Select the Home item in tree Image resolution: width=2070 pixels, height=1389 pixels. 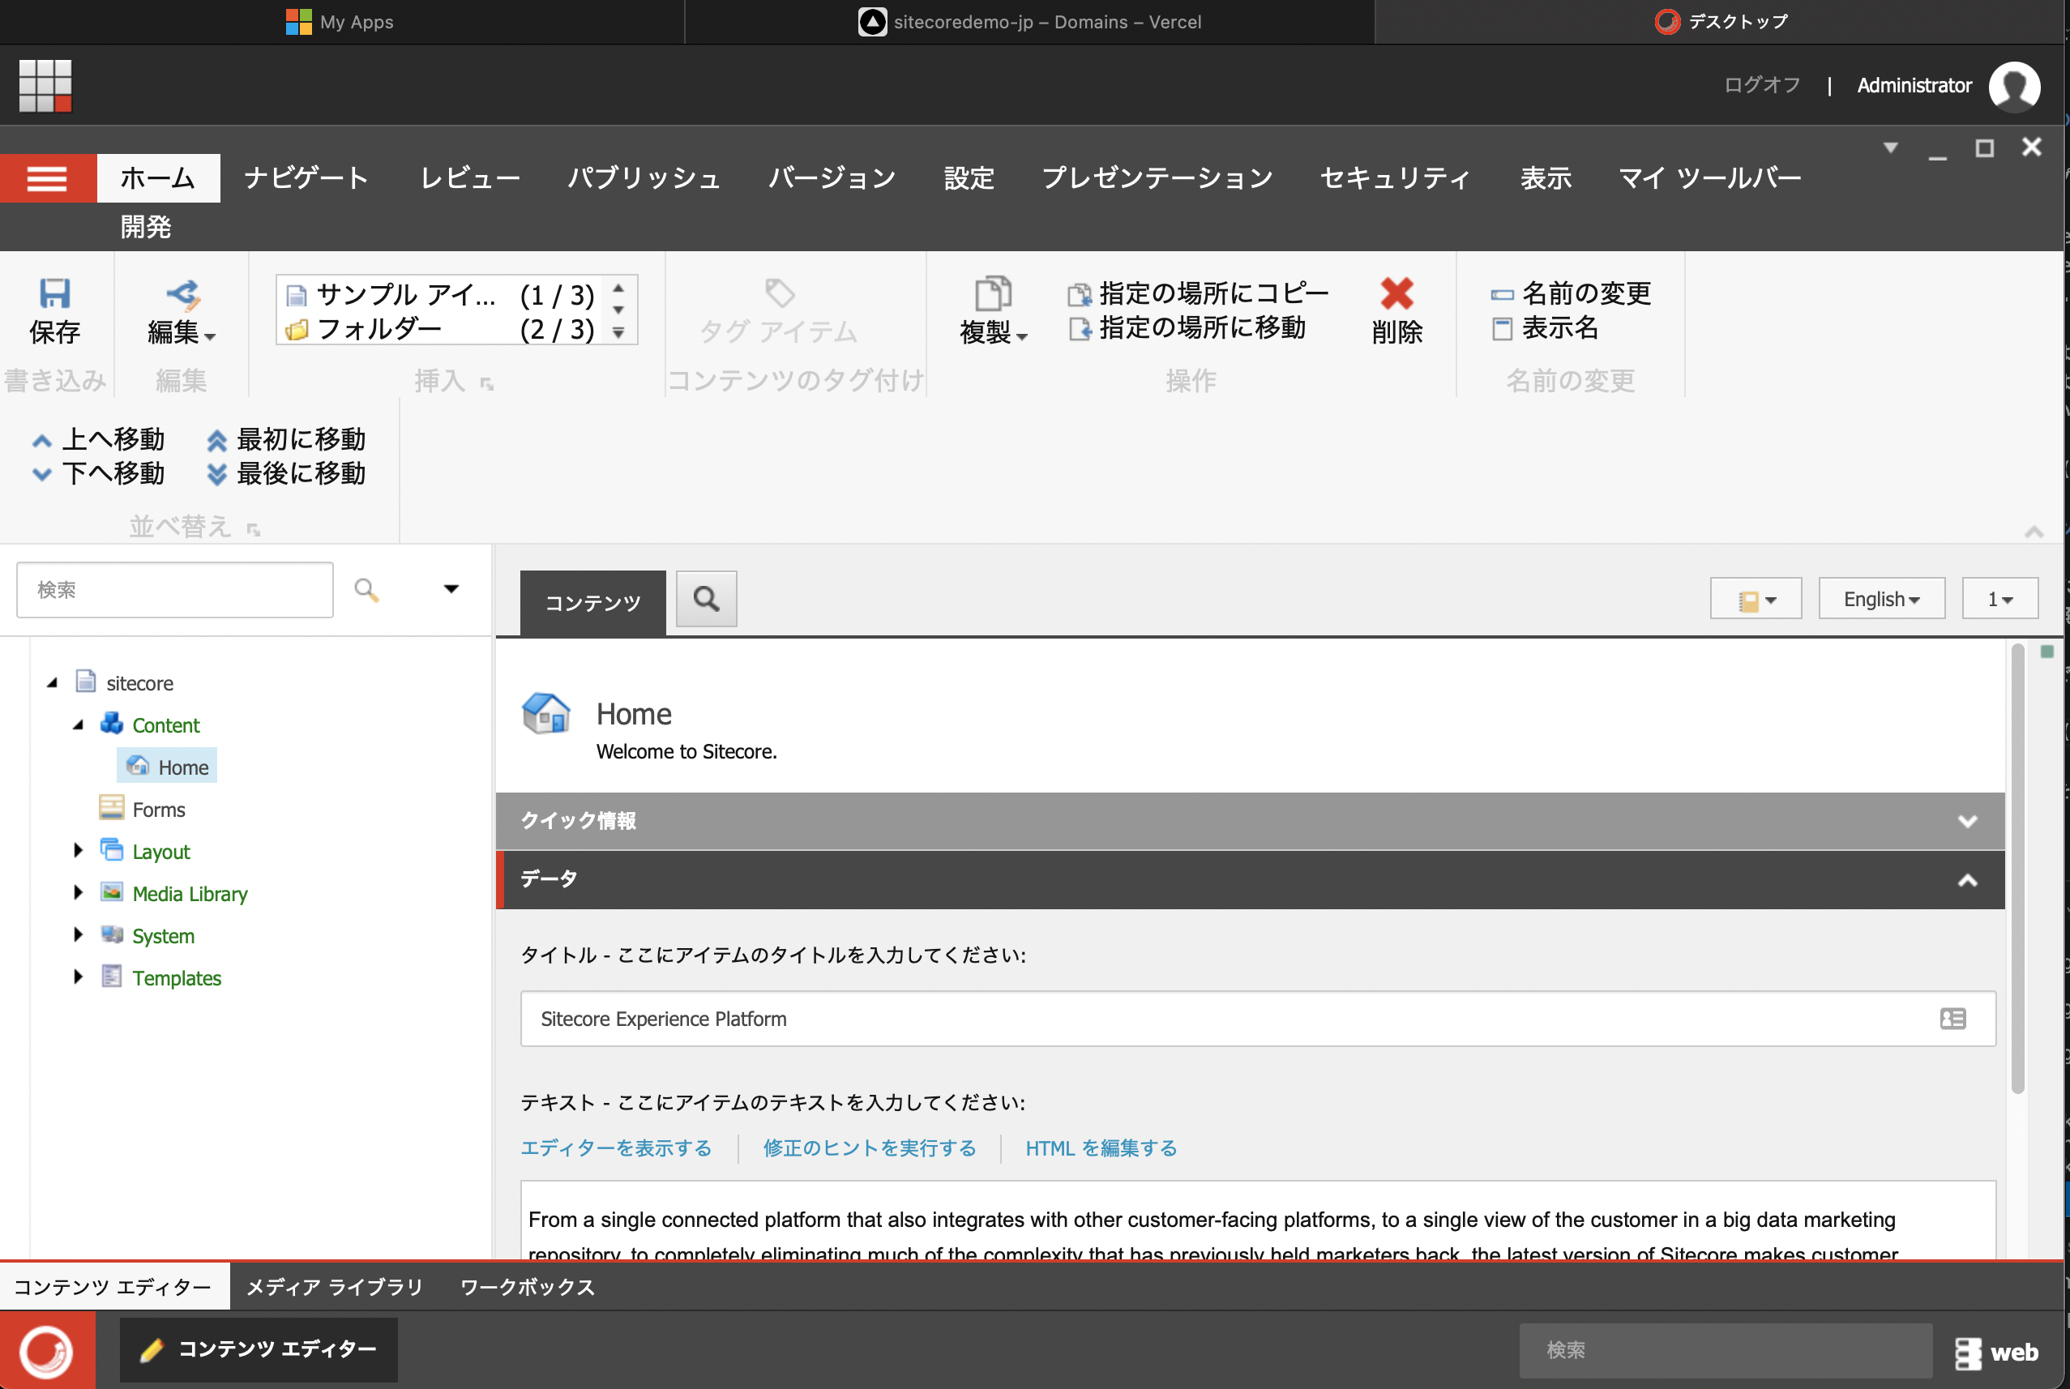pyautogui.click(x=168, y=767)
